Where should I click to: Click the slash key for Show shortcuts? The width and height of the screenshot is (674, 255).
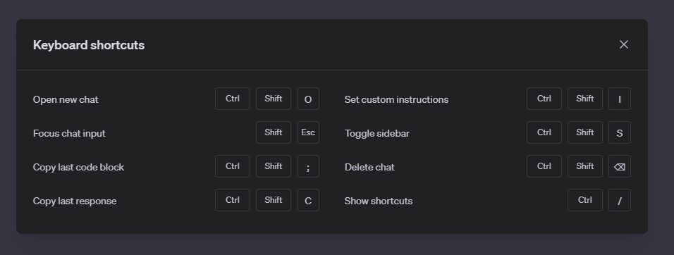[x=620, y=201]
